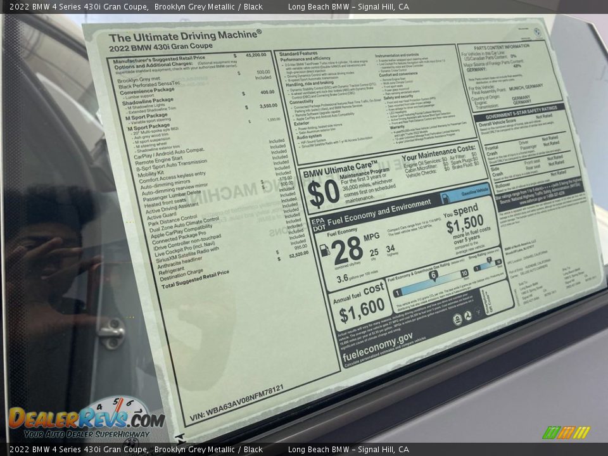Click the 'Convenience Package' line
Image resolution: width=608 pixels, height=456 pixels.
coord(147,91)
